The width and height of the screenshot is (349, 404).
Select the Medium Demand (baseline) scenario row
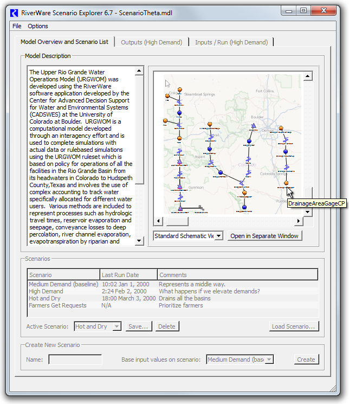[173, 284]
